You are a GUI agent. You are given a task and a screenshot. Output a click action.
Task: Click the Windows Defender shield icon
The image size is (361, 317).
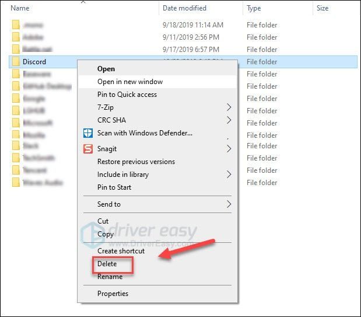click(x=88, y=133)
